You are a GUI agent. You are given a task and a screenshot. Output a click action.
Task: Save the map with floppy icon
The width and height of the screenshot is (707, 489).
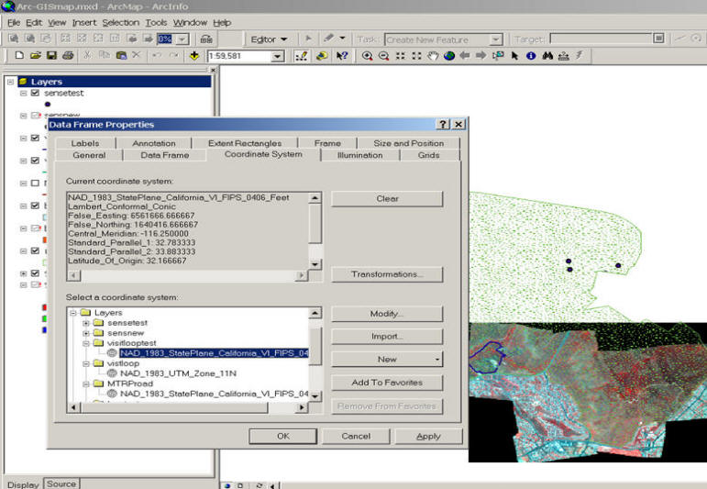52,55
